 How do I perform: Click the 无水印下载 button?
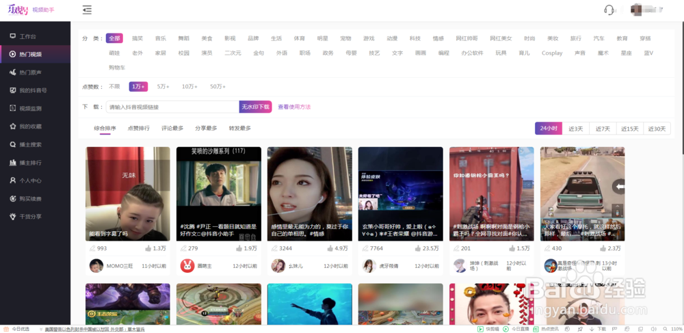[x=255, y=107]
